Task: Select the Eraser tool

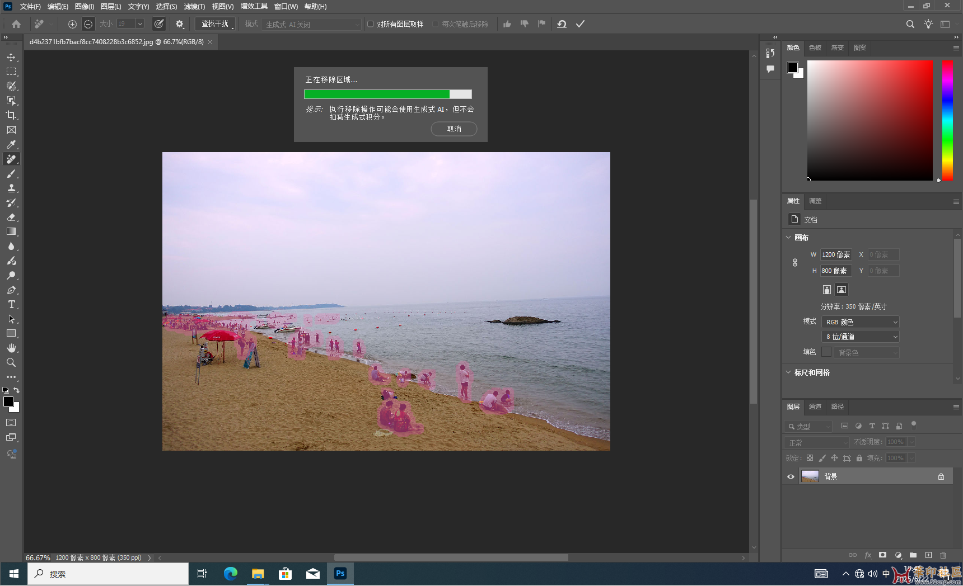Action: 11,218
